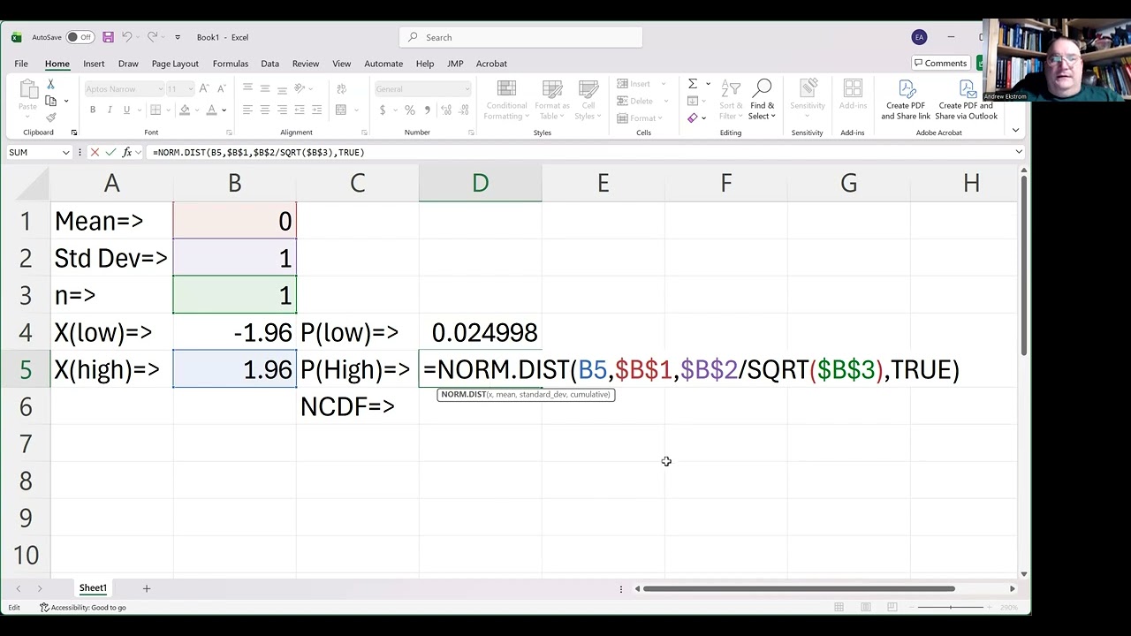Screen dimensions: 1131x636
Task: Open the JMP ribbon tab
Action: click(455, 64)
